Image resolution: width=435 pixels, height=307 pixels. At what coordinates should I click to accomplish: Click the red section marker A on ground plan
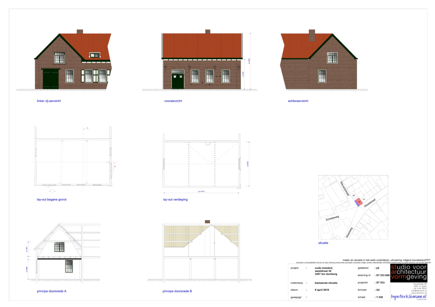[x=87, y=128]
